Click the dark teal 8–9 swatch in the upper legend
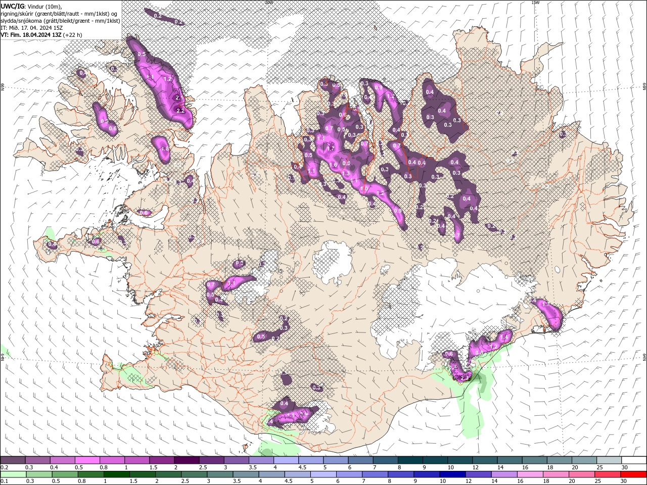 (x=410, y=460)
